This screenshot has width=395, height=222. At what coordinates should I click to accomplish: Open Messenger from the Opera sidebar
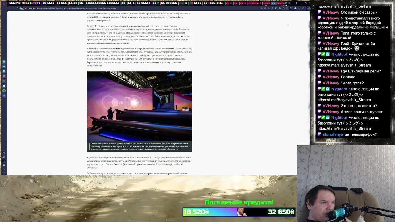(x=4, y=67)
